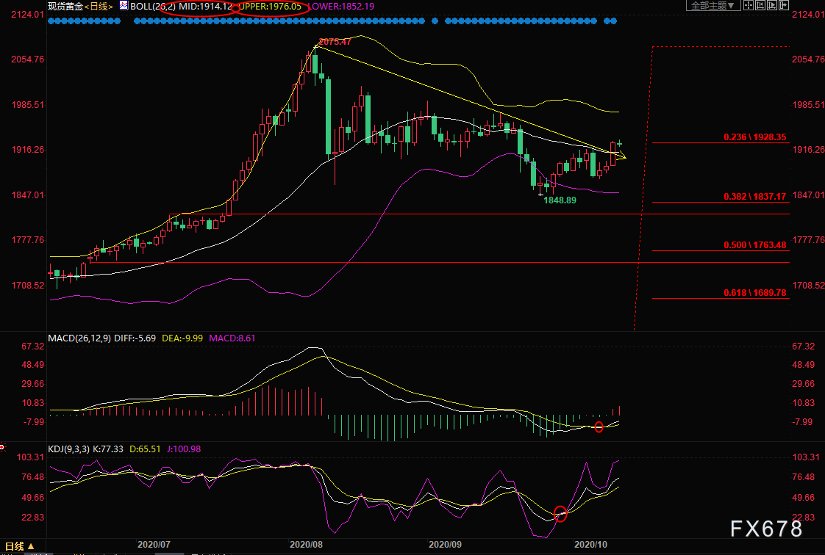Select the MACD(26,12,9) indicator label
This screenshot has width=825, height=555.
pos(77,338)
